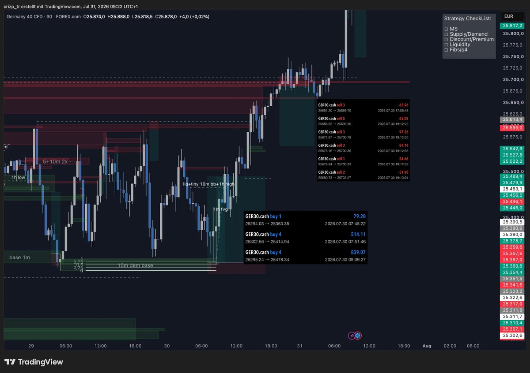
Task: Click the sell trade with -97.26 loss
Action: coord(363,134)
